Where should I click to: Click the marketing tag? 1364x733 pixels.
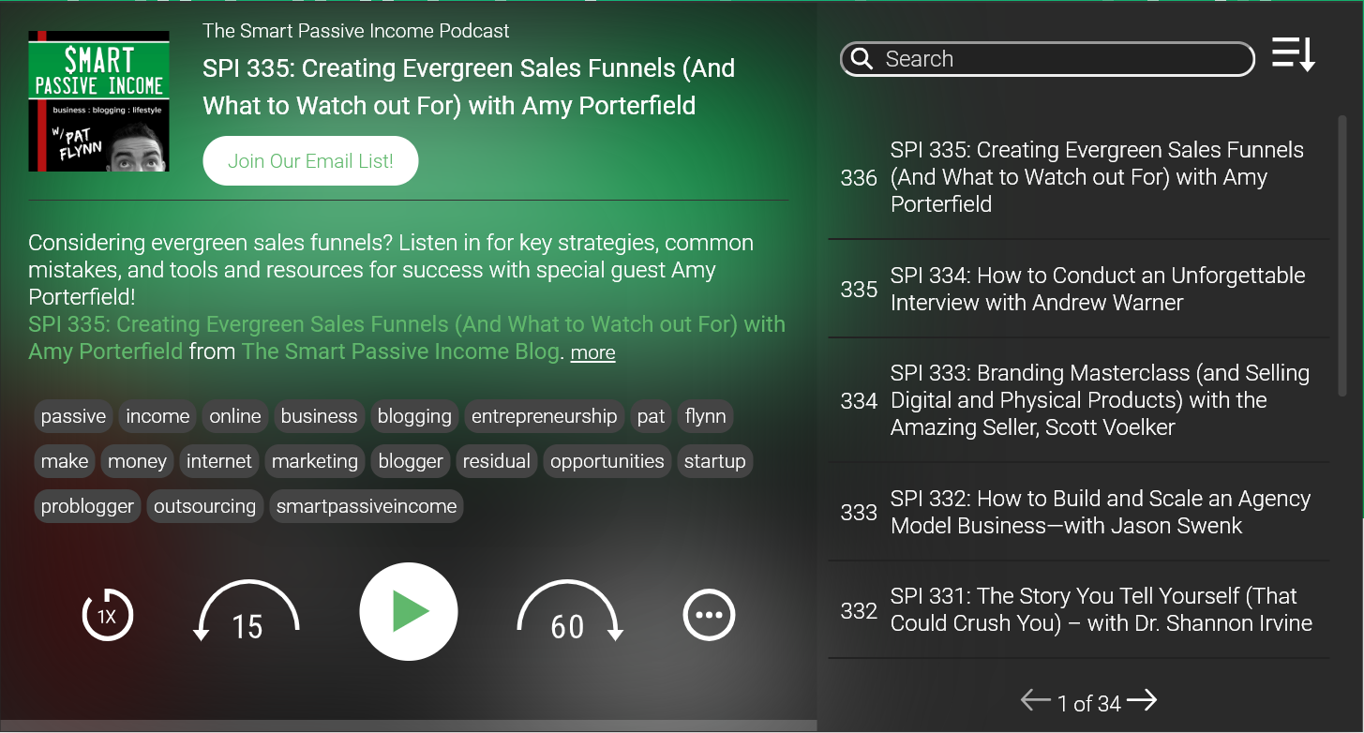coord(315,461)
